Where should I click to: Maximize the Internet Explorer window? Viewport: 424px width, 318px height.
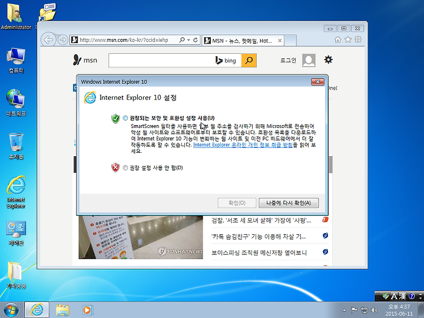coord(344,28)
